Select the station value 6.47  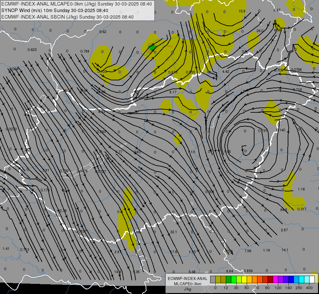277,10
